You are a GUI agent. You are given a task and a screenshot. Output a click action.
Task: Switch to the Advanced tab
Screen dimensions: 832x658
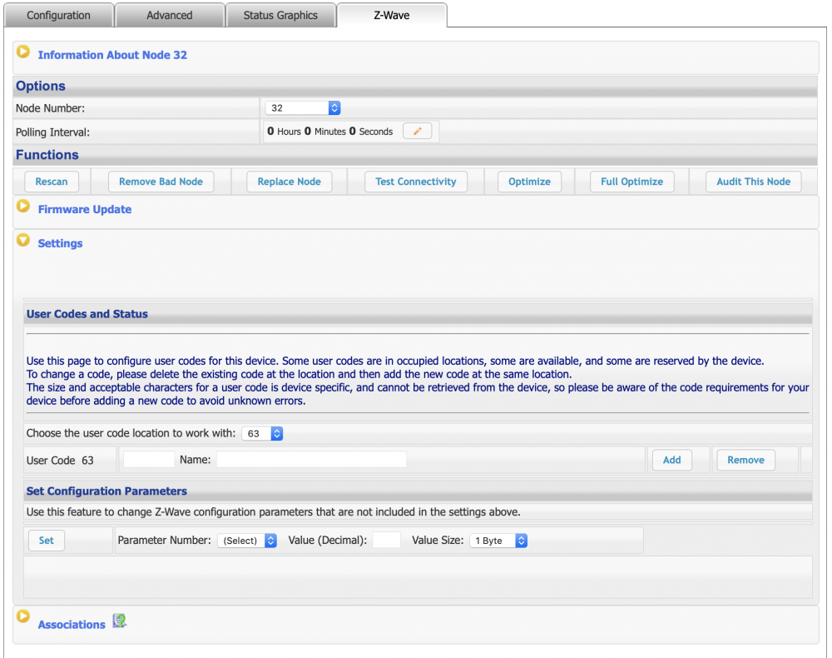pos(169,15)
